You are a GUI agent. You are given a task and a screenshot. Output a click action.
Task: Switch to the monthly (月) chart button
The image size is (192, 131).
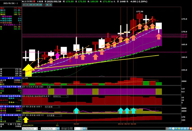click(x=51, y=5)
